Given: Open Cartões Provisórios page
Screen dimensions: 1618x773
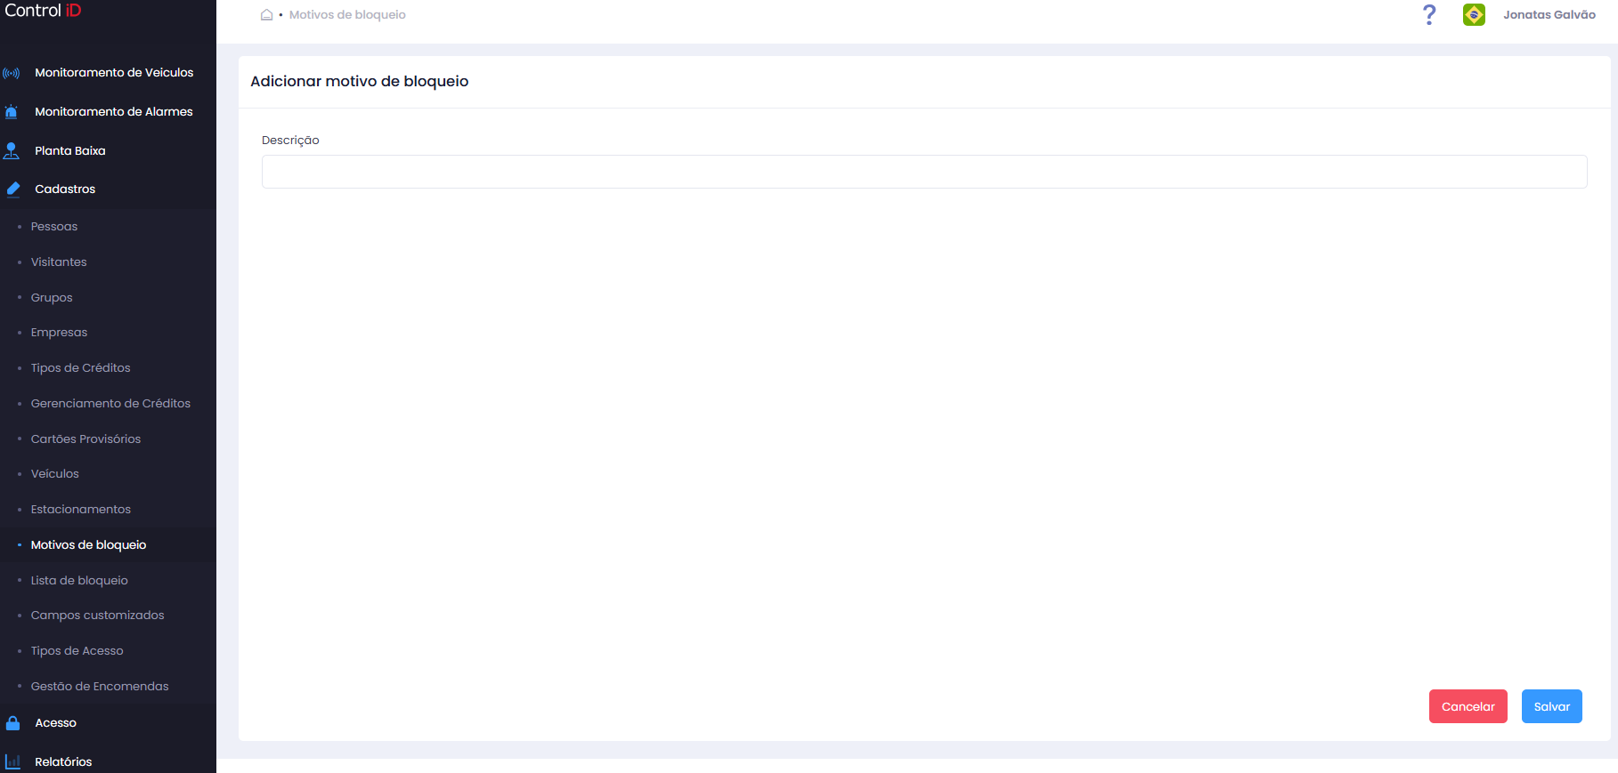Looking at the screenshot, I should (85, 439).
